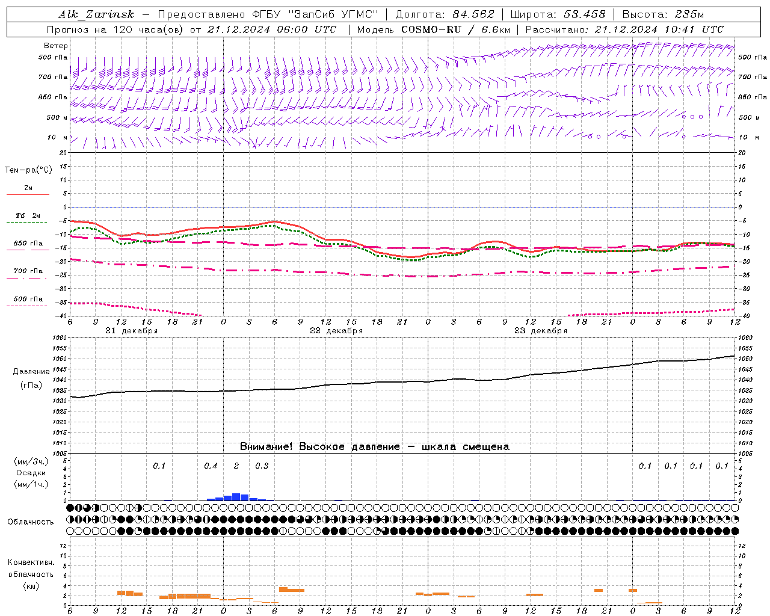Click the Долгота: 84.562 value
Viewport: 770px width, 616px height.
pyautogui.click(x=444, y=14)
